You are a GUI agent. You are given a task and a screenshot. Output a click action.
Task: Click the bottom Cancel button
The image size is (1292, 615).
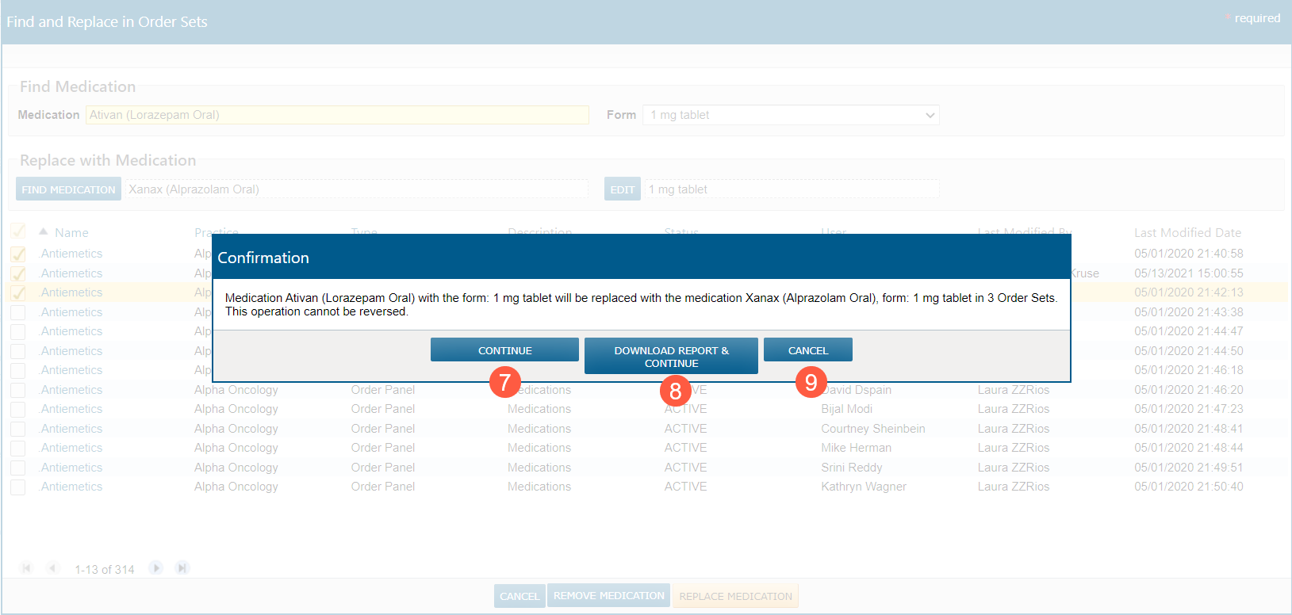point(519,596)
